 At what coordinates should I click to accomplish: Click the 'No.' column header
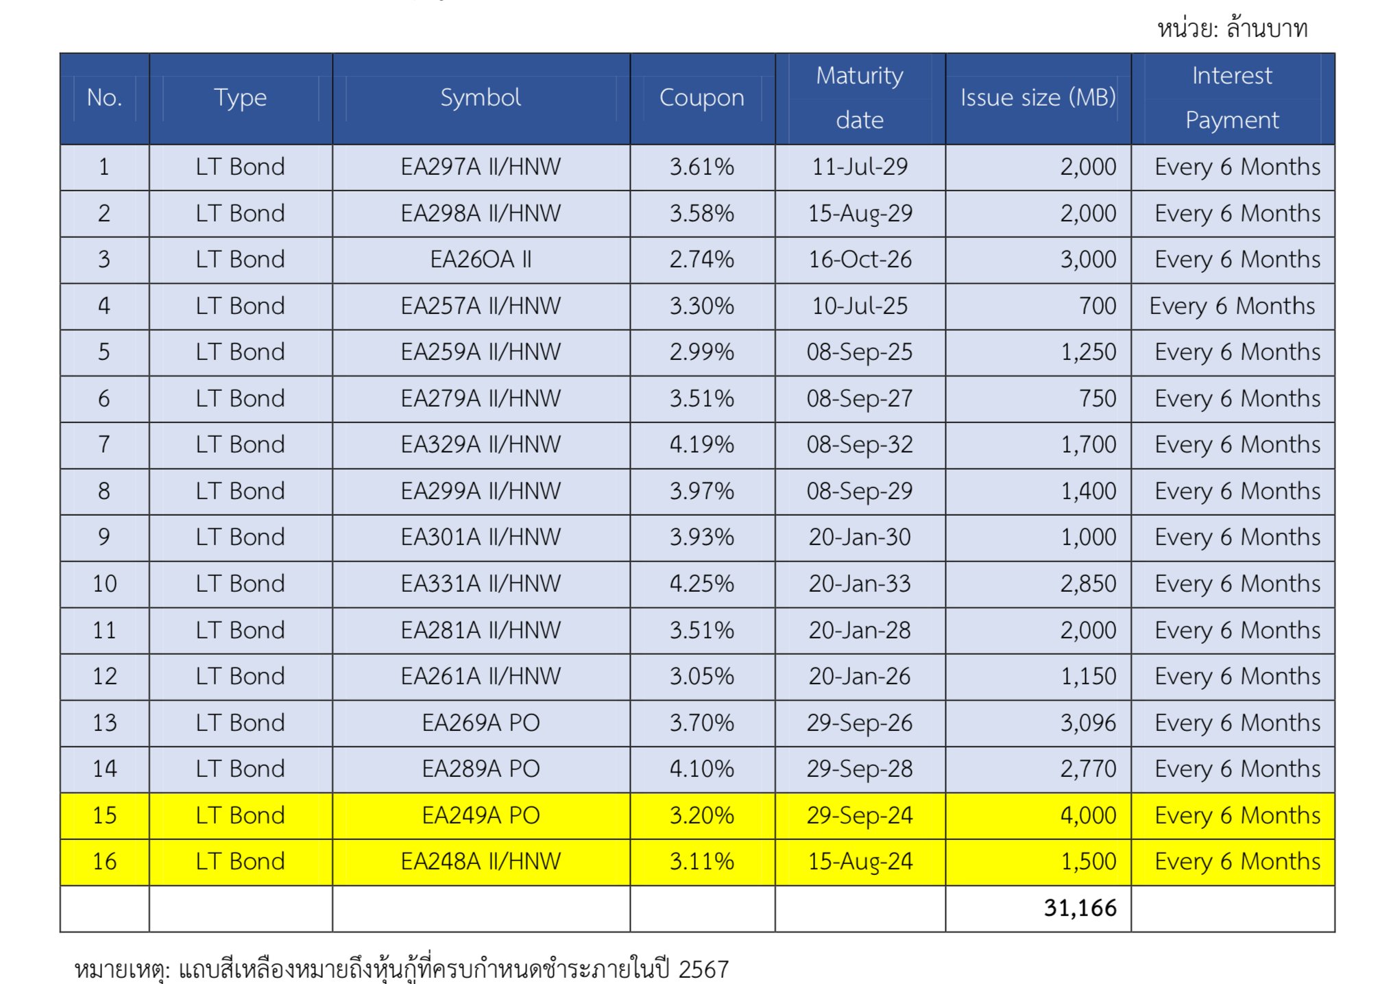(104, 98)
